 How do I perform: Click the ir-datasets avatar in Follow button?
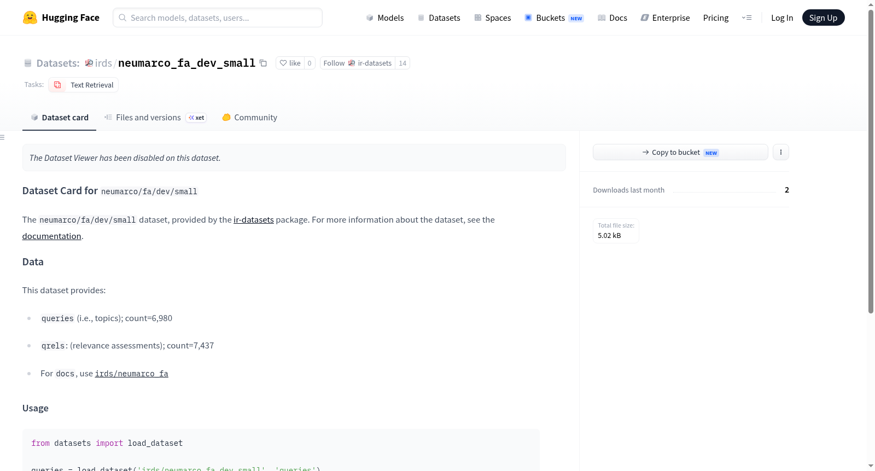coord(352,63)
